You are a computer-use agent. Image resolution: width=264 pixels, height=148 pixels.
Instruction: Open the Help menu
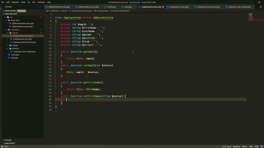pyautogui.click(x=49, y=2)
